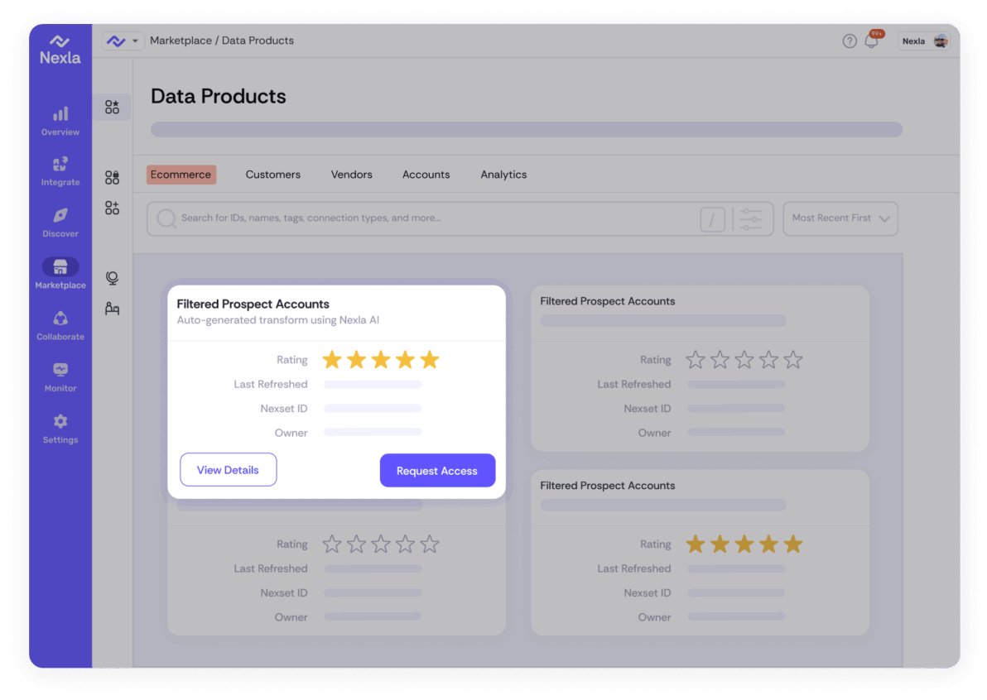This screenshot has height=700, width=987.
Task: Select the Monitor sidebar icon
Action: [60, 376]
